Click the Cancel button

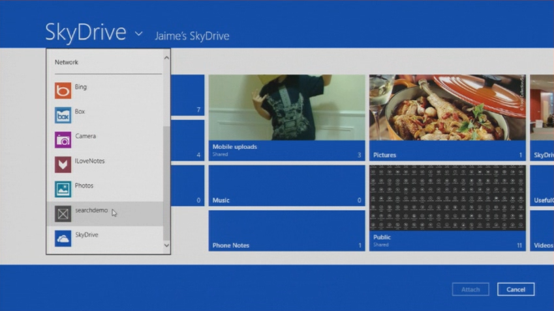point(516,290)
